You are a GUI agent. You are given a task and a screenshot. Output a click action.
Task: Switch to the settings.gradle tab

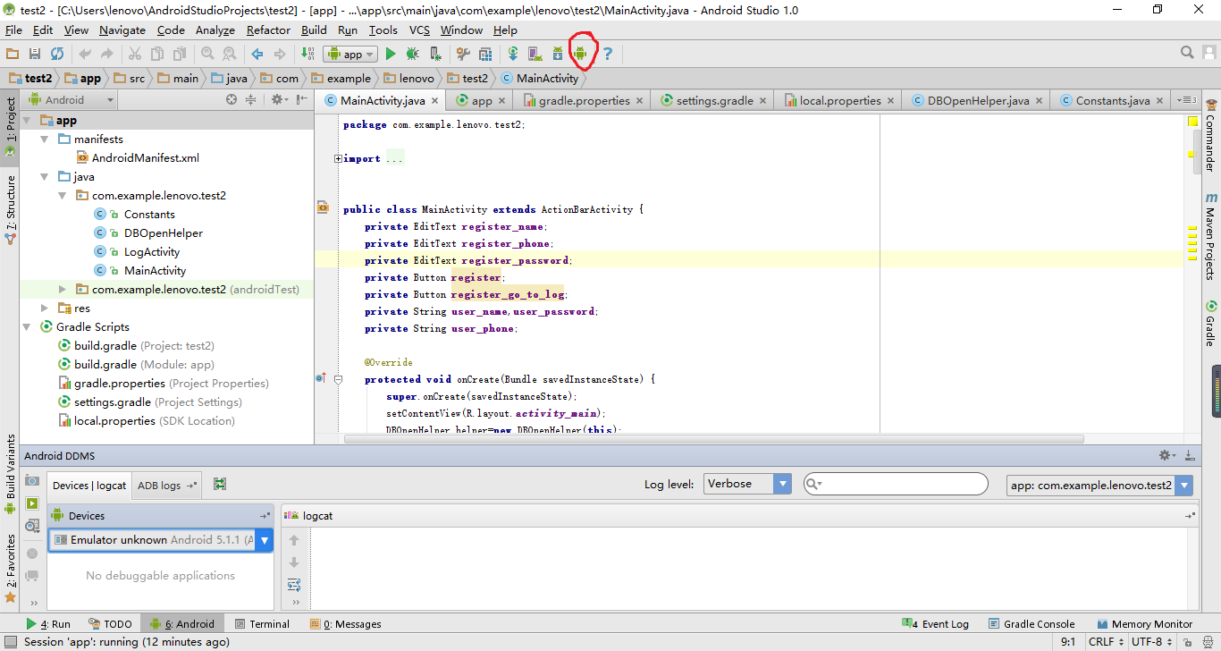[712, 100]
